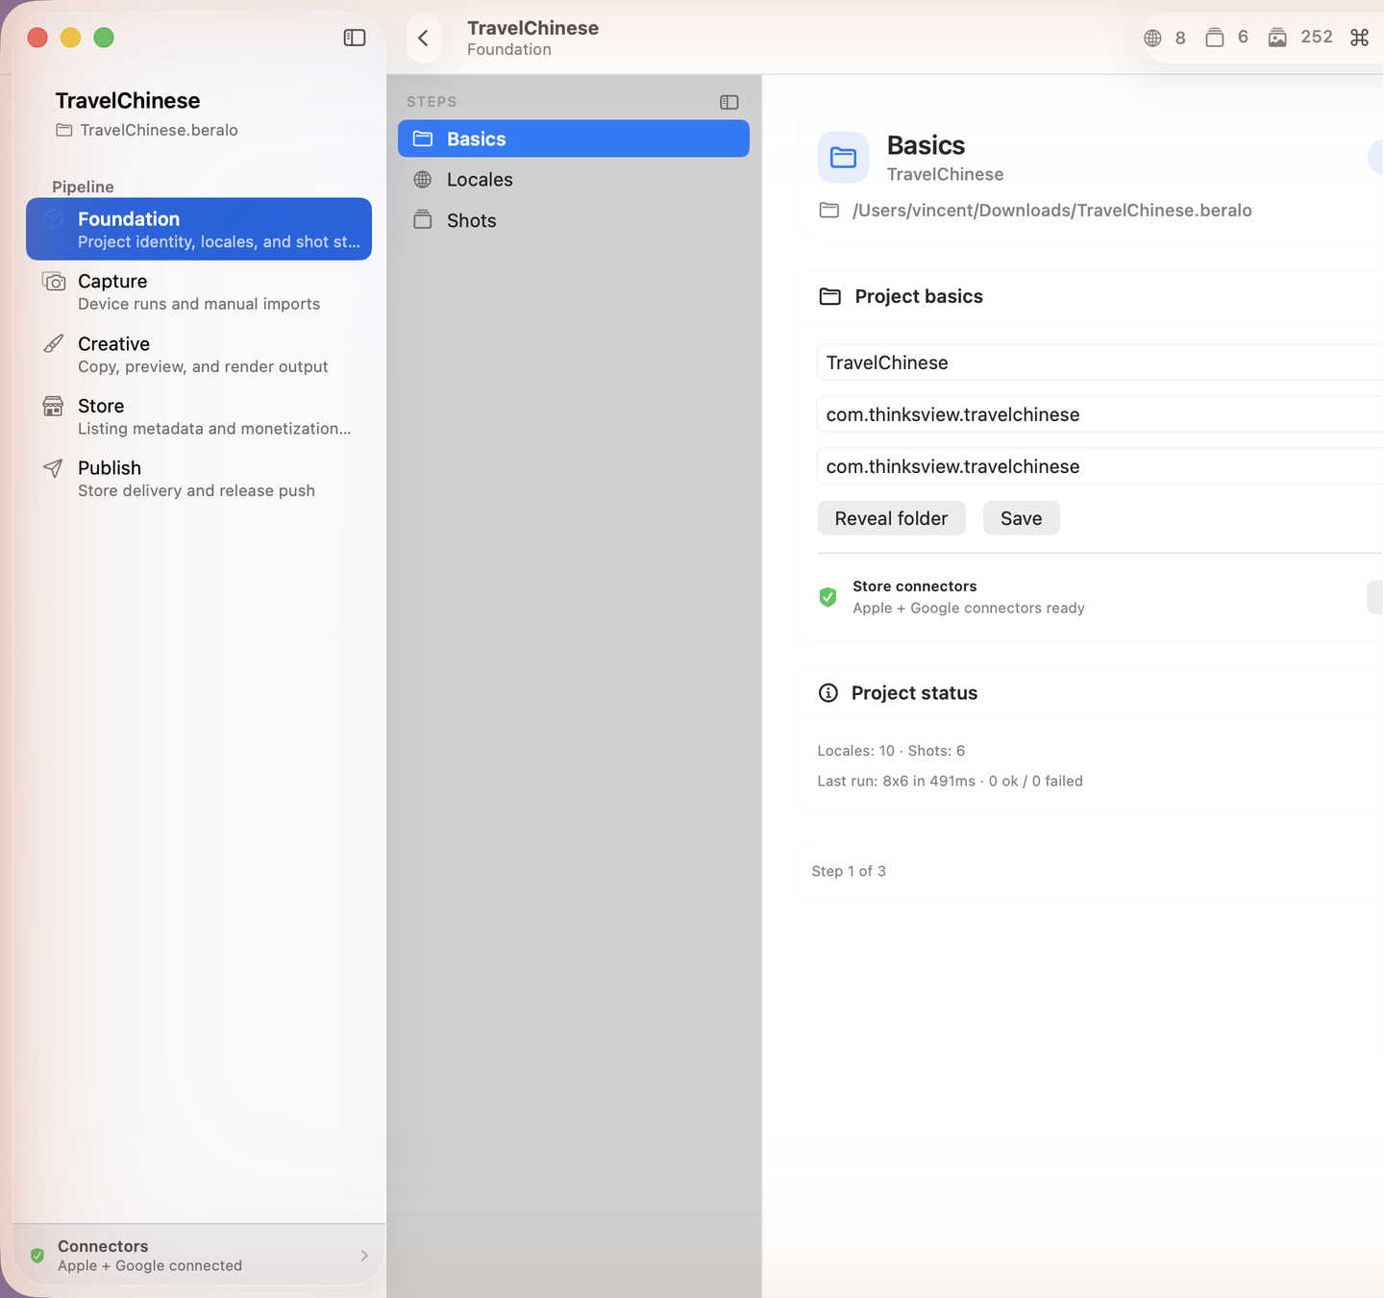Screen dimensions: 1384x1298
Task: Open the Capture pipeline stage
Action: 199,291
